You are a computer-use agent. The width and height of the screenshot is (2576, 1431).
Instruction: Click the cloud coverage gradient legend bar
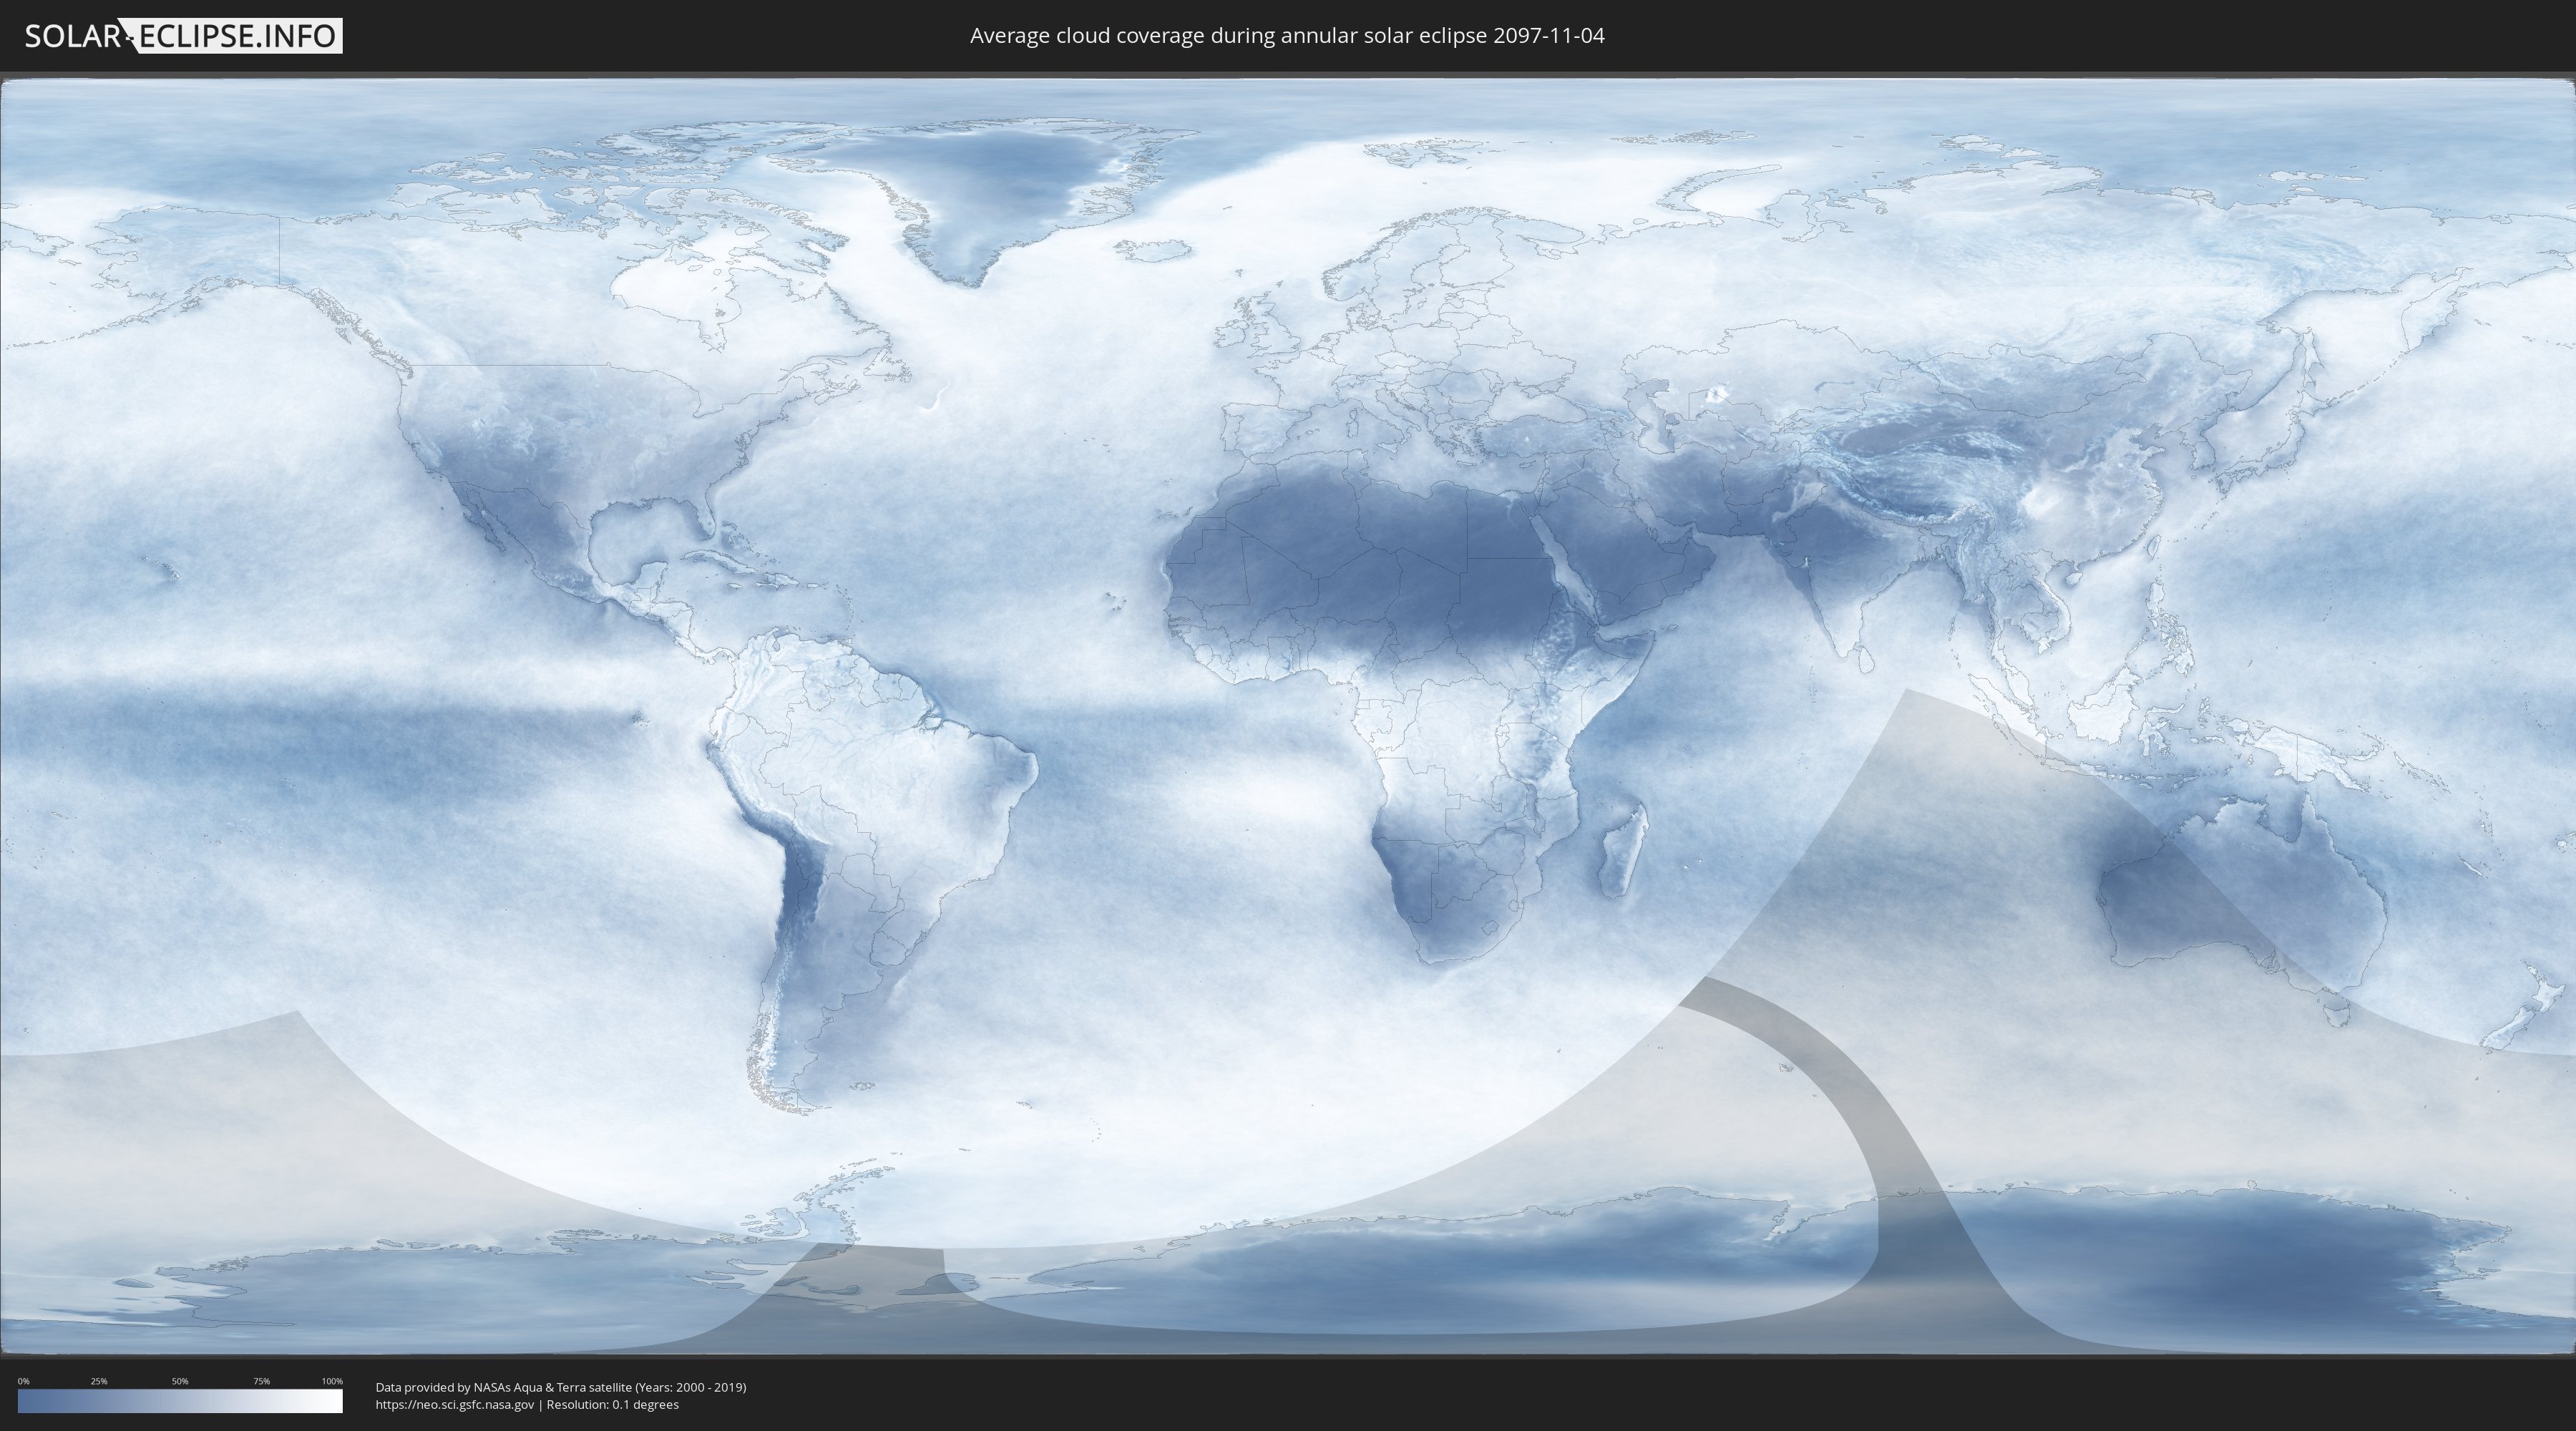click(180, 1401)
